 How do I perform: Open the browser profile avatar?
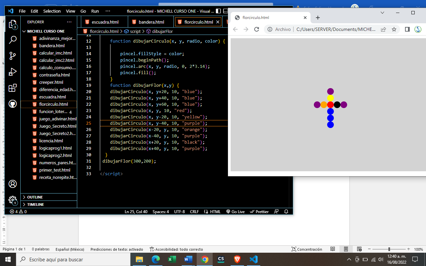click(418, 29)
